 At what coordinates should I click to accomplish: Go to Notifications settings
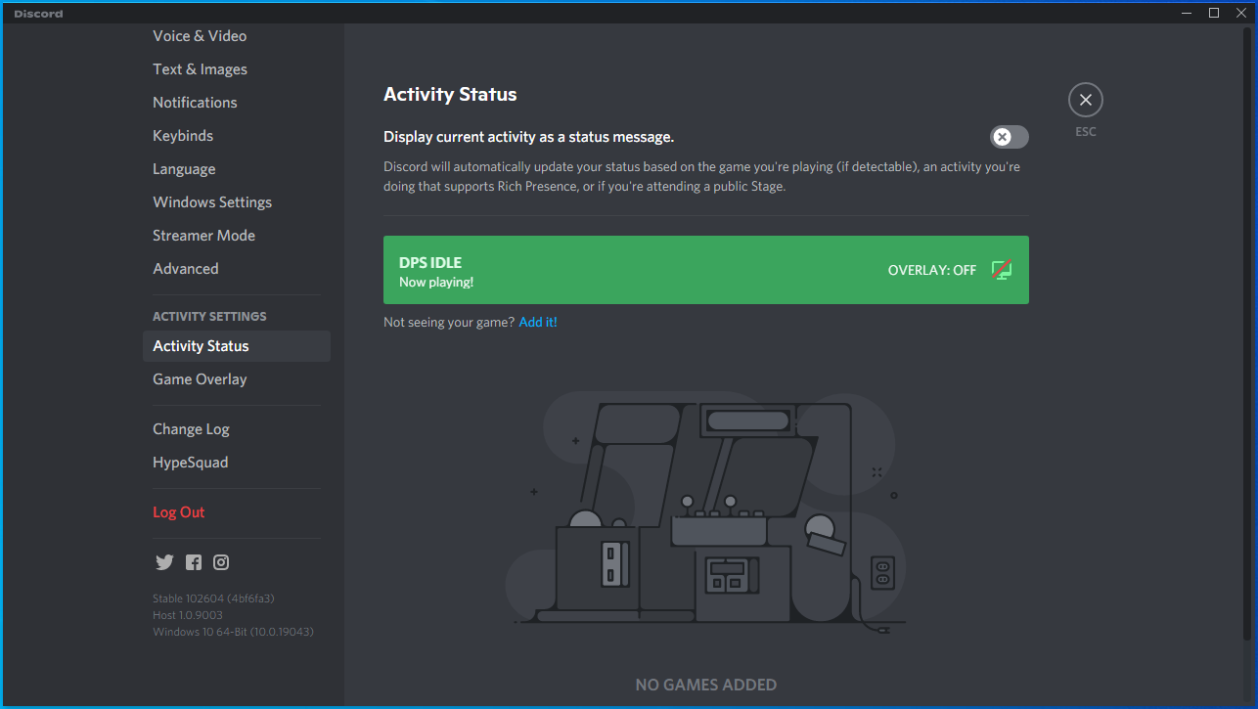[x=195, y=103]
